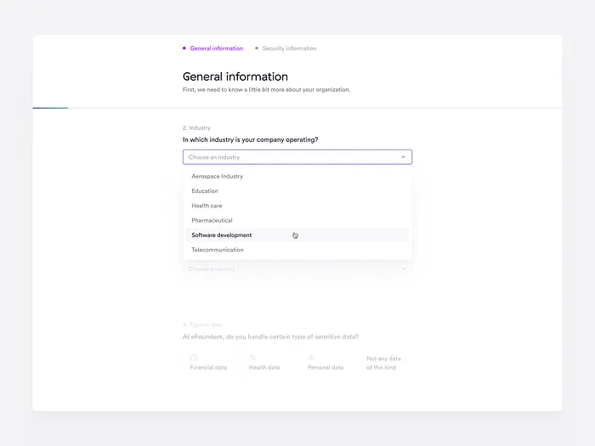Select Software development from the list

[222, 235]
